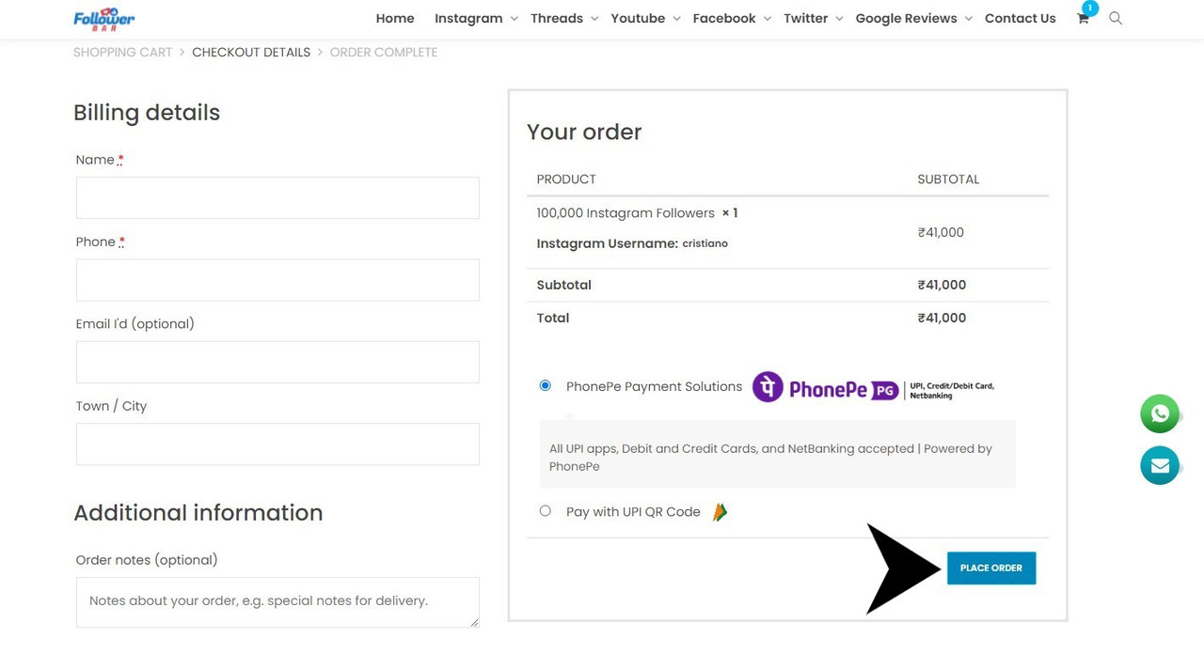Viewport: 1204px width, 654px height.
Task: Expand the Youtube menu dropdown
Action: click(x=676, y=19)
